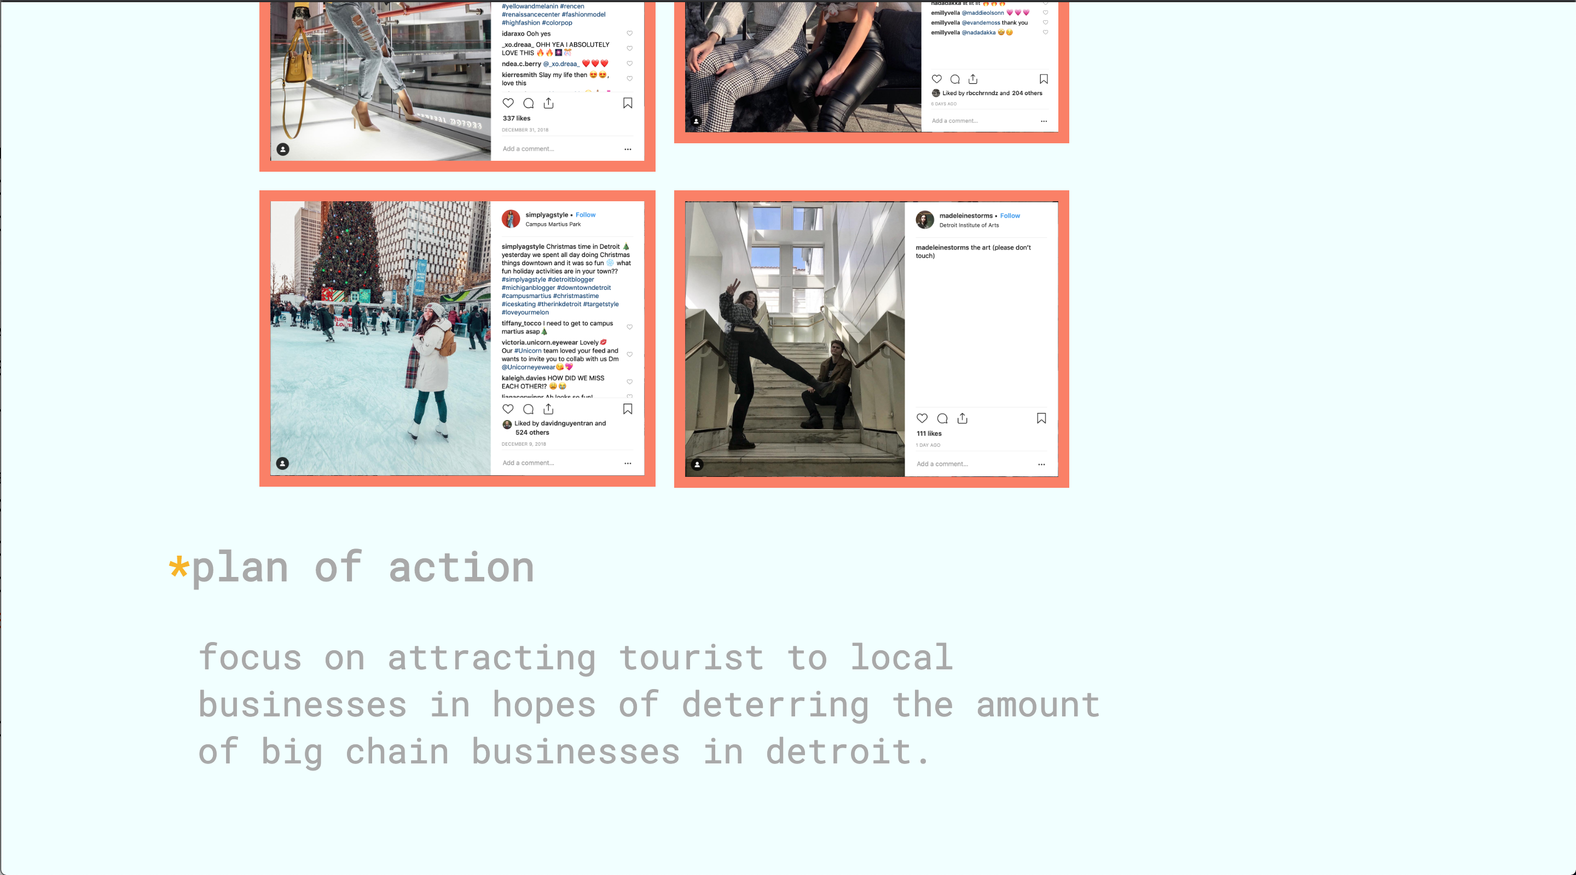1576x875 pixels.
Task: Open the @Unicorneyewear mention
Action: point(528,367)
